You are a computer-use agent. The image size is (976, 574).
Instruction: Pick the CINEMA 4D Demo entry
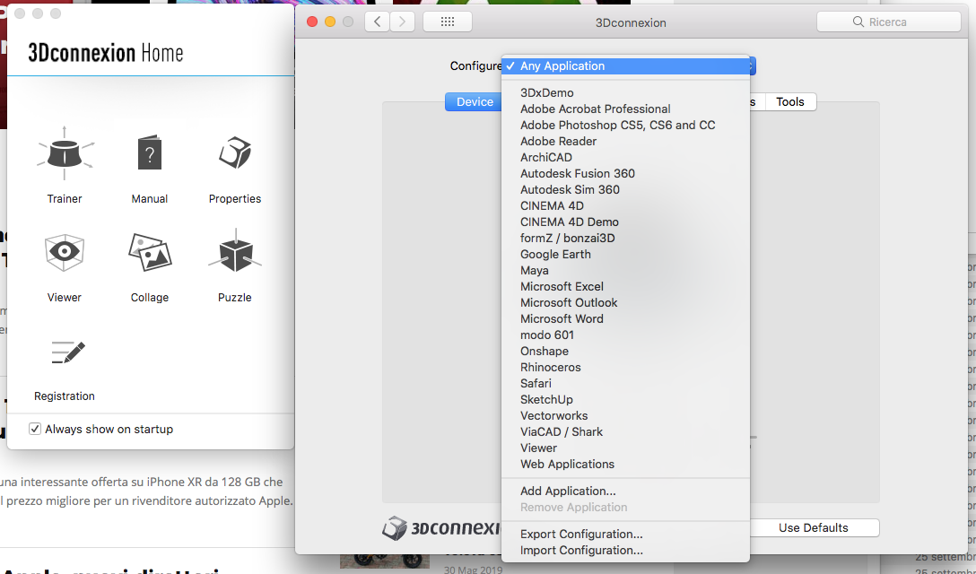(x=625, y=222)
